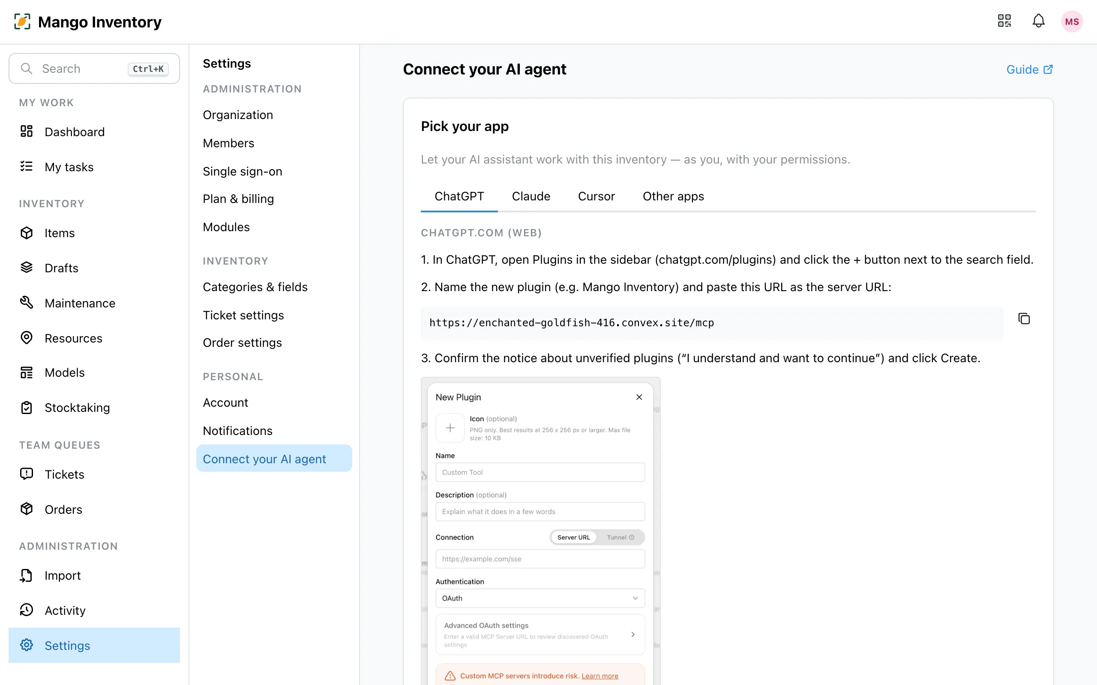Open Order settings
Screen dimensions: 1097x685
coord(243,342)
